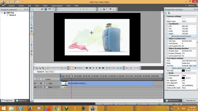The image size is (198, 111).
Task: Click the fast rewind button
Action: (x=90, y=68)
